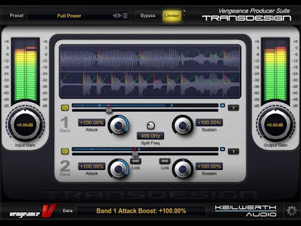Image resolution: width=301 pixels, height=226 pixels.
Task: Toggle Band 1 power button
Action: click(x=65, y=107)
